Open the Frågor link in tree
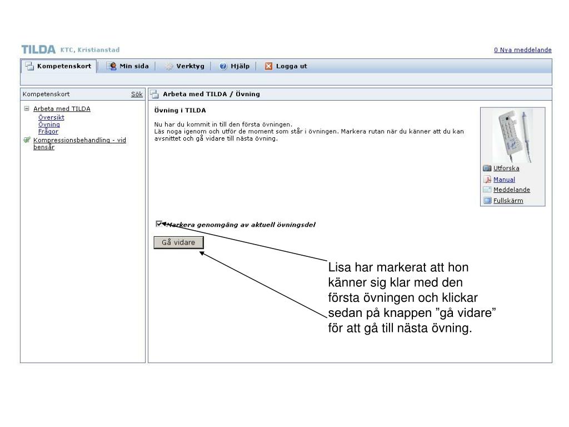This screenshot has width=569, height=427. 48,131
